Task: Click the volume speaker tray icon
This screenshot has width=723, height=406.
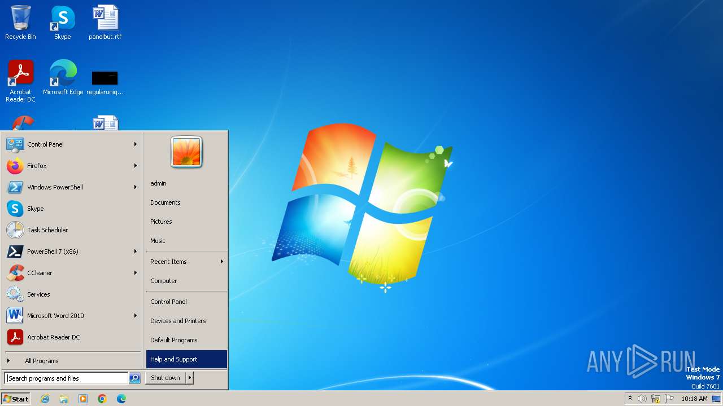Action: 642,399
